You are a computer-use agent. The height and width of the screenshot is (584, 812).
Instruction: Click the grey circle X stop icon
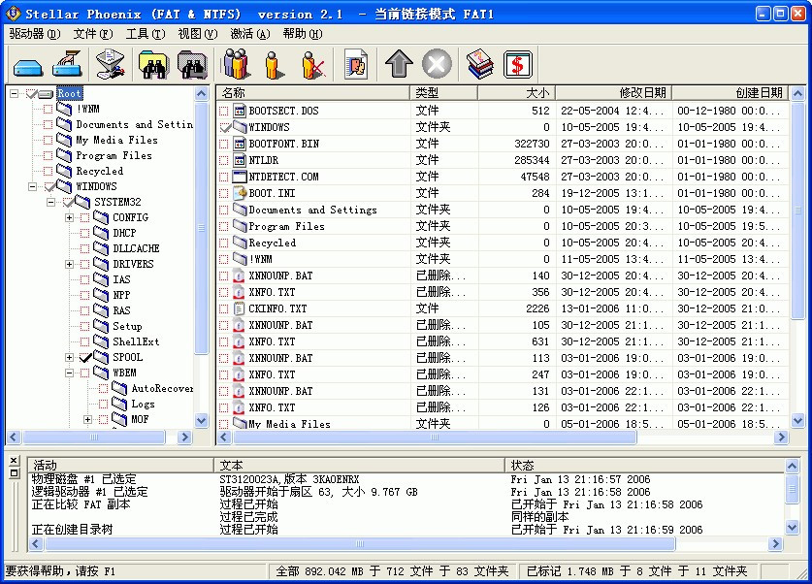[x=437, y=64]
